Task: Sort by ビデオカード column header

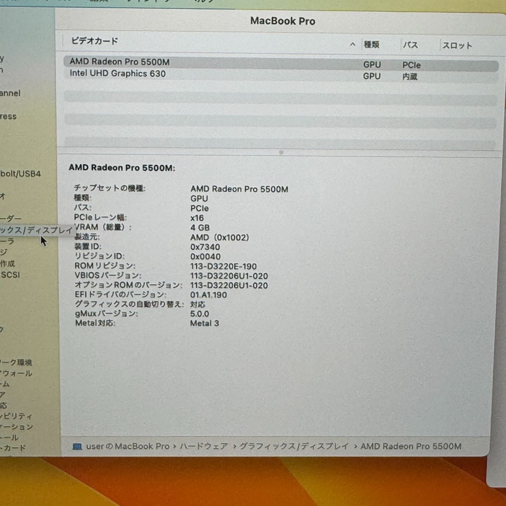Action: [95, 41]
